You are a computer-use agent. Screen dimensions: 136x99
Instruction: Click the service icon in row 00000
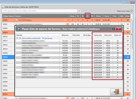click(16, 20)
